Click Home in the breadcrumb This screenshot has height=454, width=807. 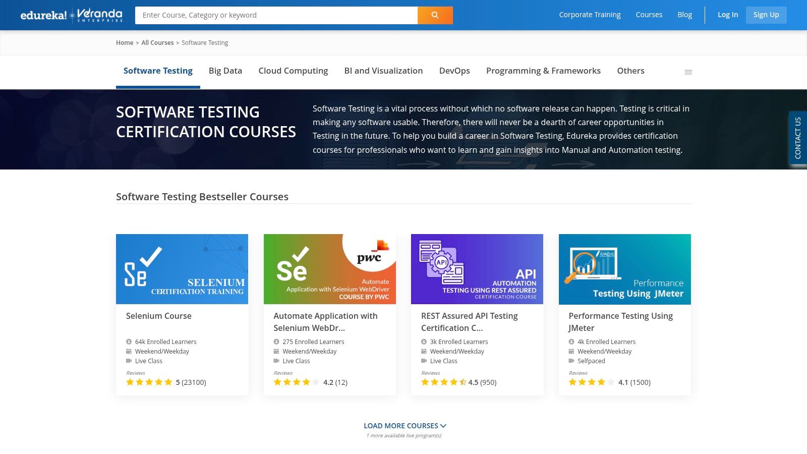[x=125, y=43]
